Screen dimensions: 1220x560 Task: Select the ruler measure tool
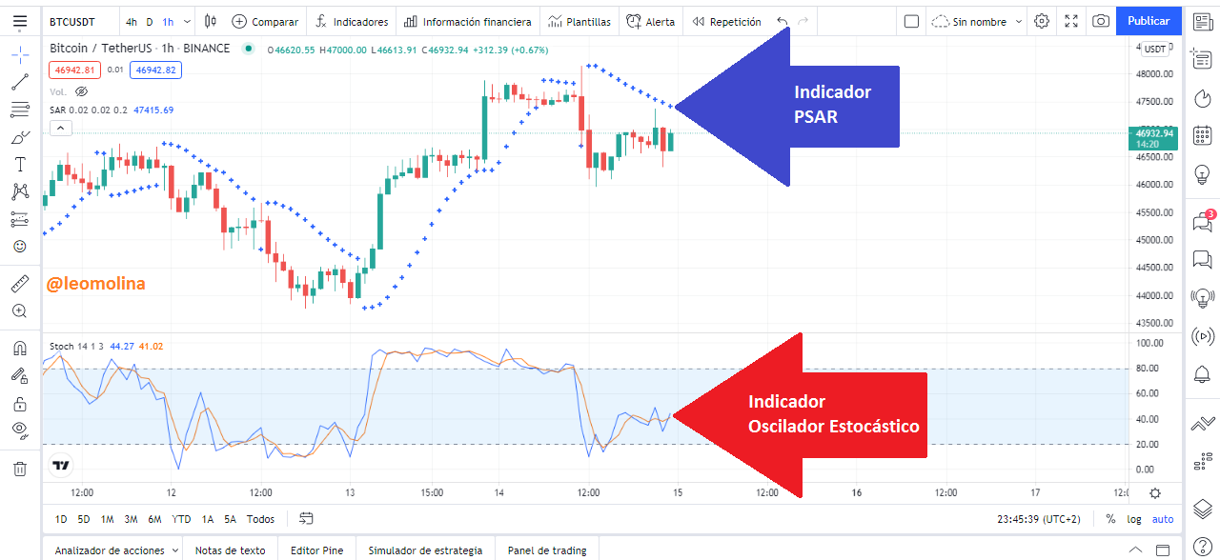(x=20, y=283)
